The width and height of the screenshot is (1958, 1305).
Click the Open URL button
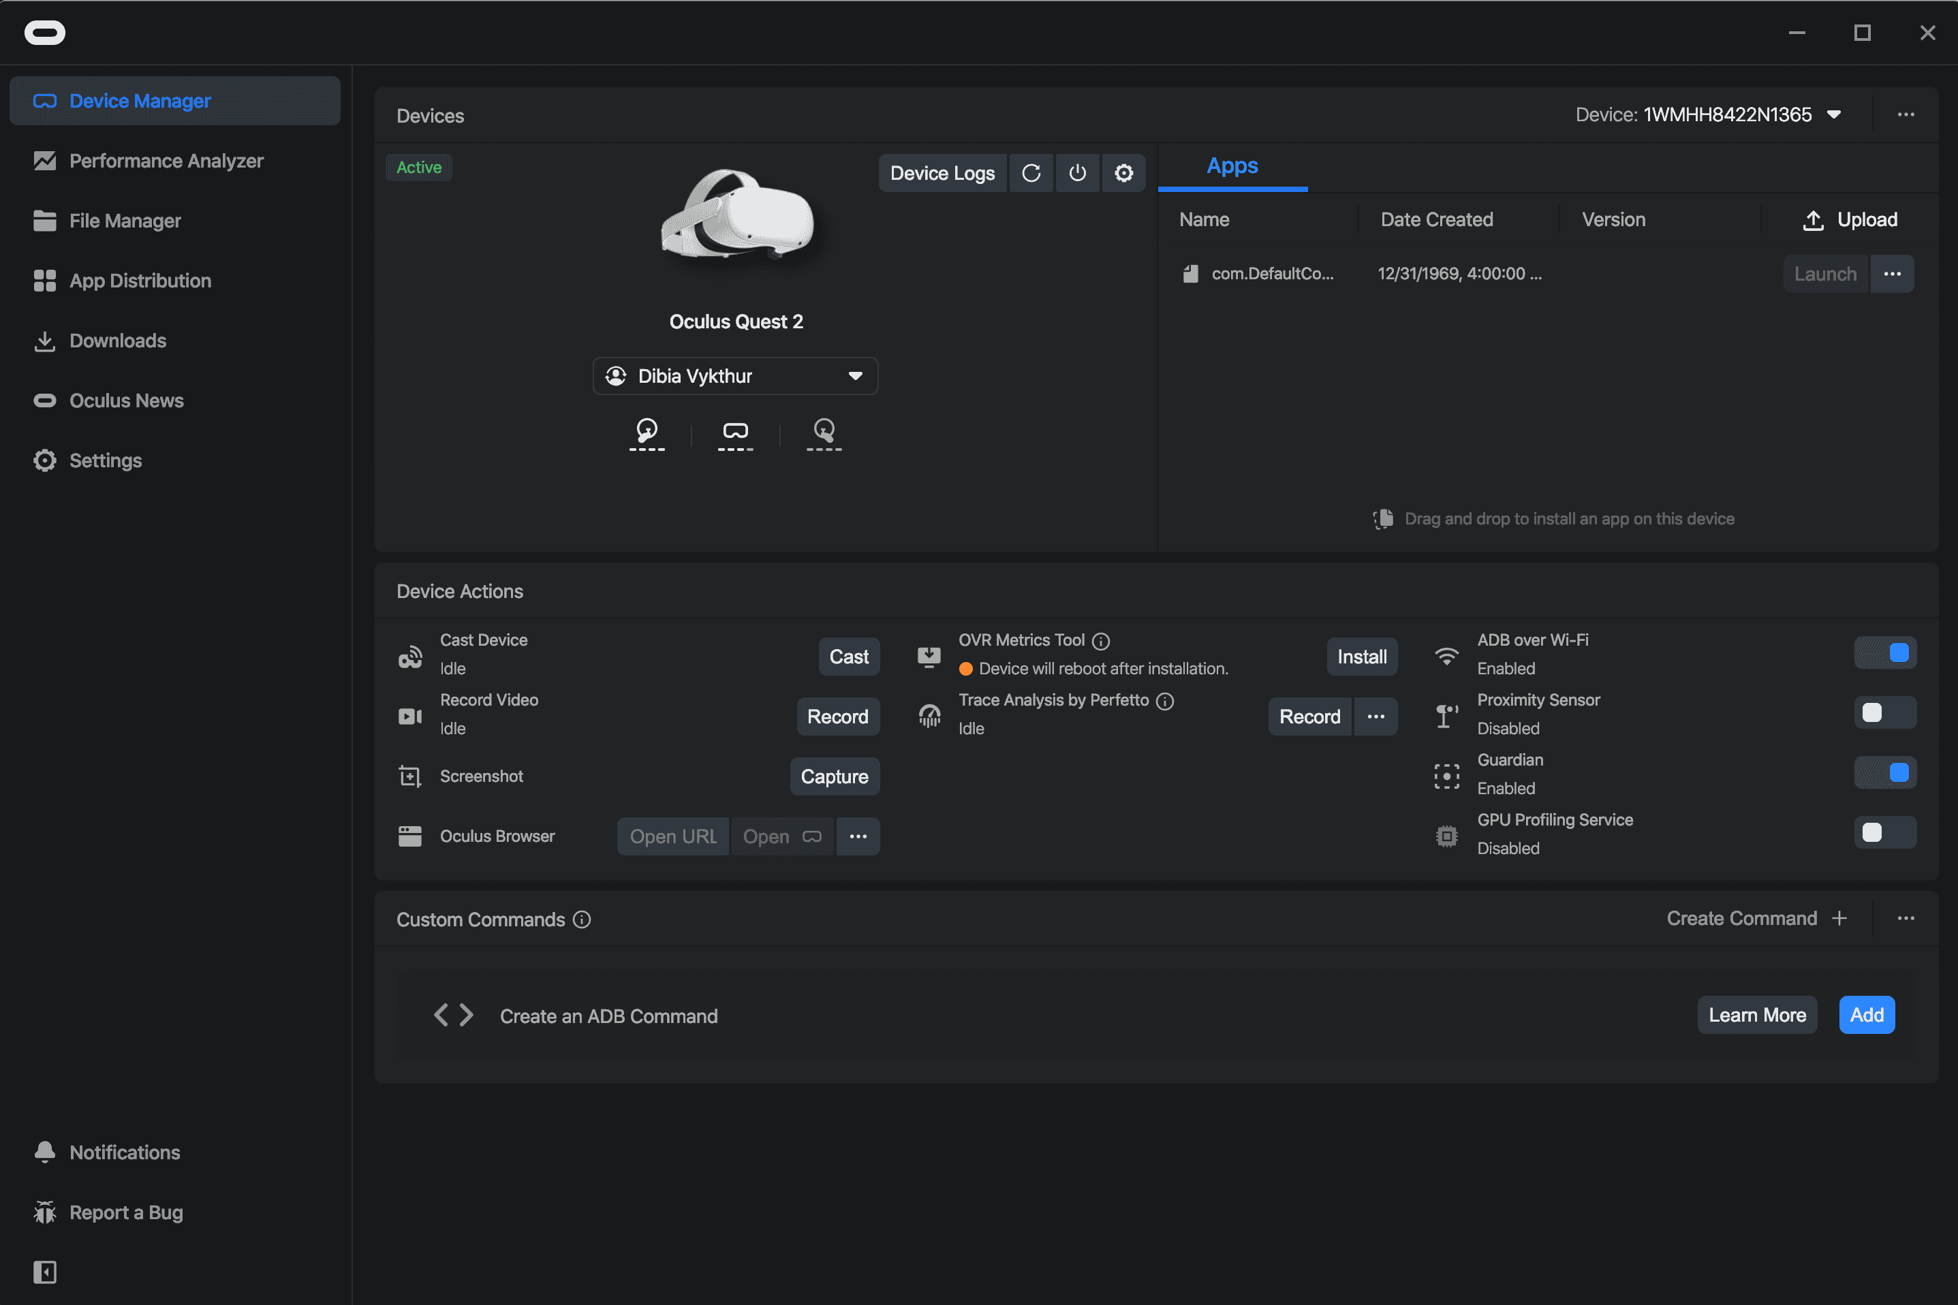pyautogui.click(x=672, y=836)
